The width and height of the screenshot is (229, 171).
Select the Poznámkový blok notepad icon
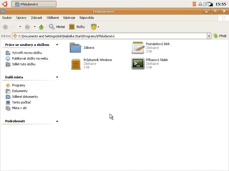(x=138, y=48)
